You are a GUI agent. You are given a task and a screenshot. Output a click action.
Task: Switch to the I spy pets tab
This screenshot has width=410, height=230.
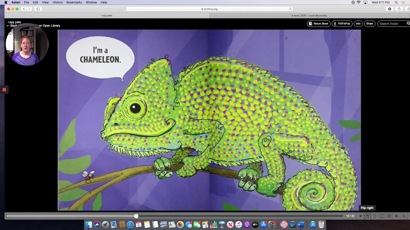coord(107,15)
